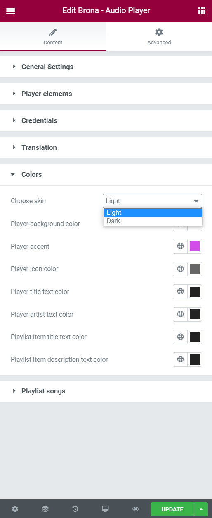
Task: Click globe icon for Playlist item description color
Action: click(x=180, y=359)
